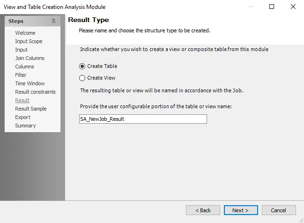Collapse the Steps panel chevron
The width and height of the screenshot is (304, 223).
(53, 21)
